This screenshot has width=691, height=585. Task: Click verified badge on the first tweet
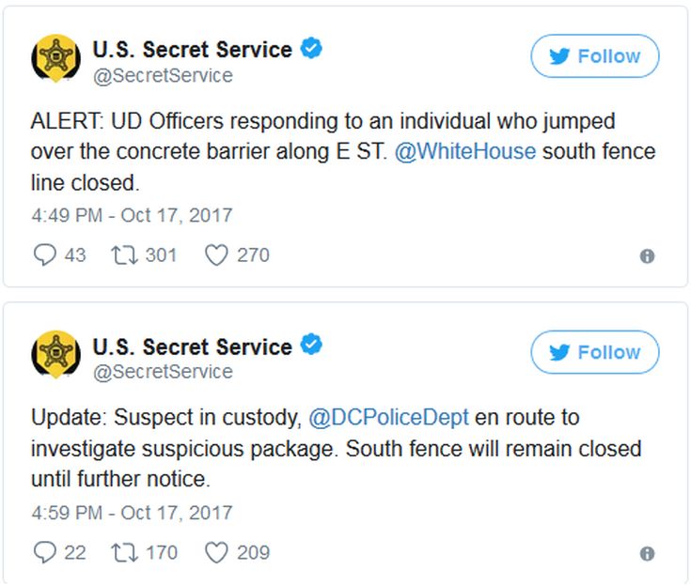(311, 49)
